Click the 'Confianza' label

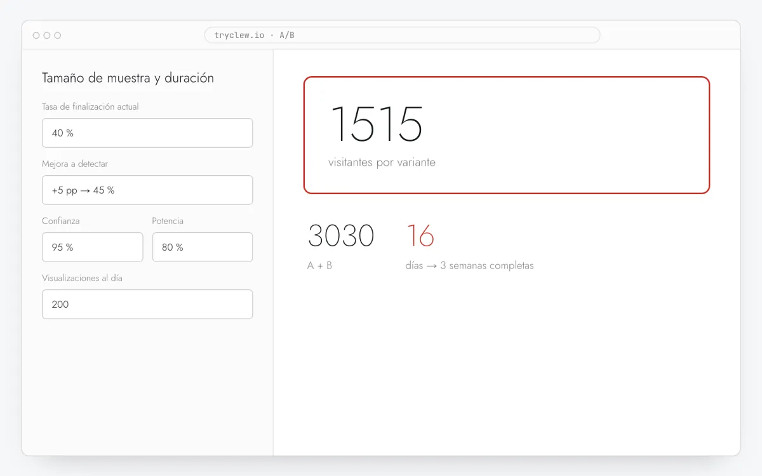click(x=61, y=221)
